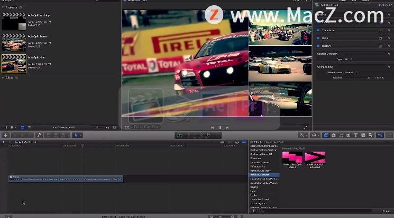Viewport: 394px width, 218px height.
Task: Choose the Select arrow tool
Action: [x=76, y=135]
